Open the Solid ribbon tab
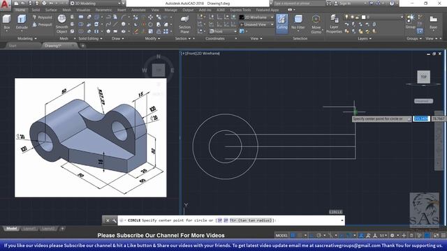The width and height of the screenshot is (447, 251). tap(36, 10)
